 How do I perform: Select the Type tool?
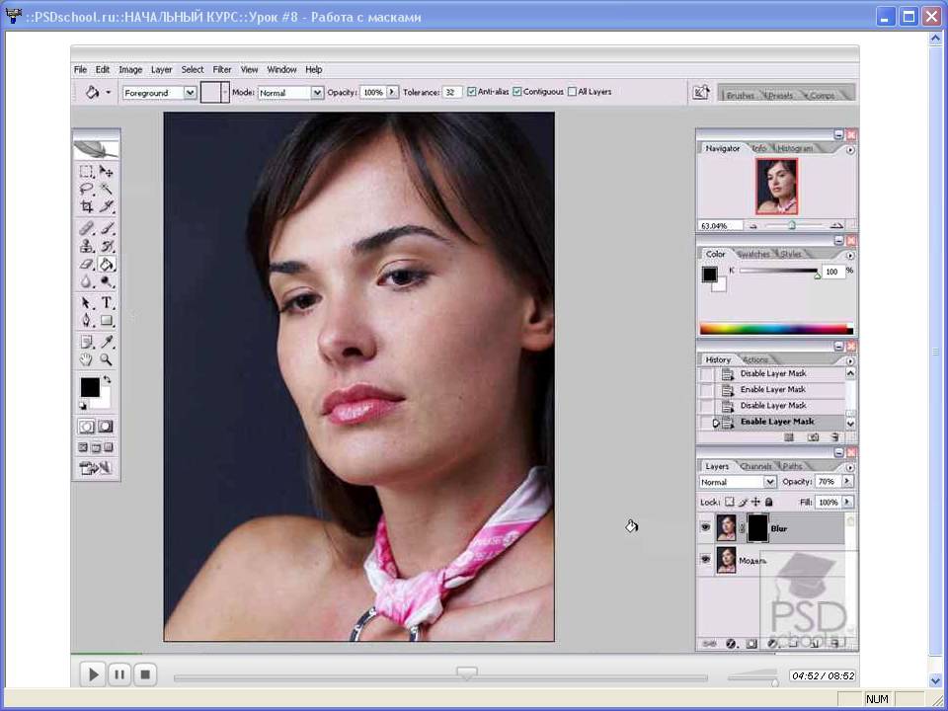point(107,303)
